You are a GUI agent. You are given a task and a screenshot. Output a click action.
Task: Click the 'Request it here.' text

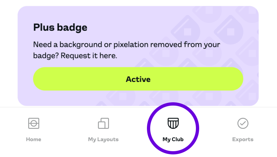point(89,56)
